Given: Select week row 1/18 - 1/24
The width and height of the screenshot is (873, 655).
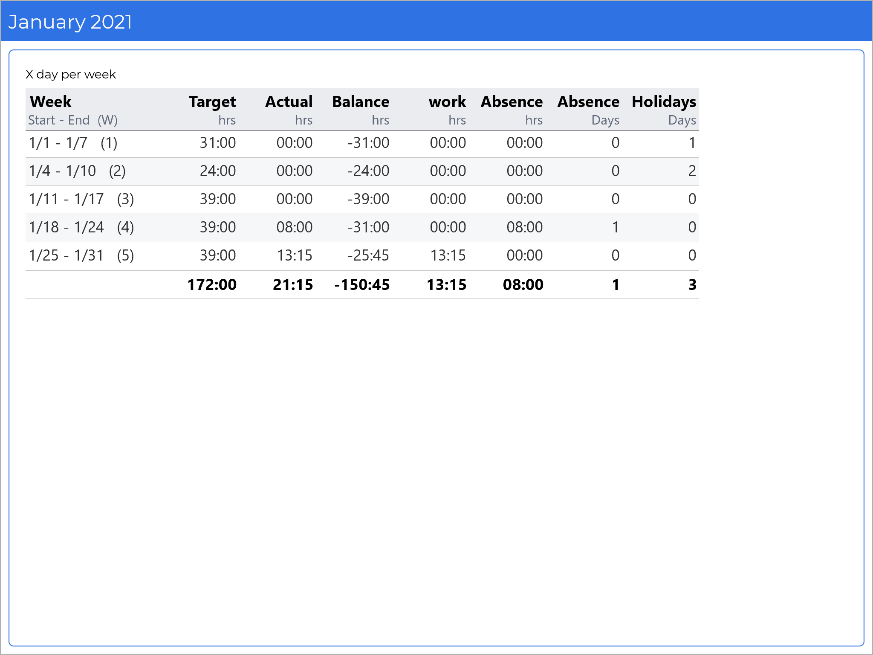Looking at the screenshot, I should [81, 227].
